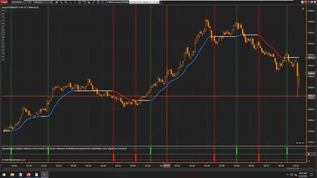Open File Explorer from the taskbar
Screen dimensions: 317x178
[12, 175]
